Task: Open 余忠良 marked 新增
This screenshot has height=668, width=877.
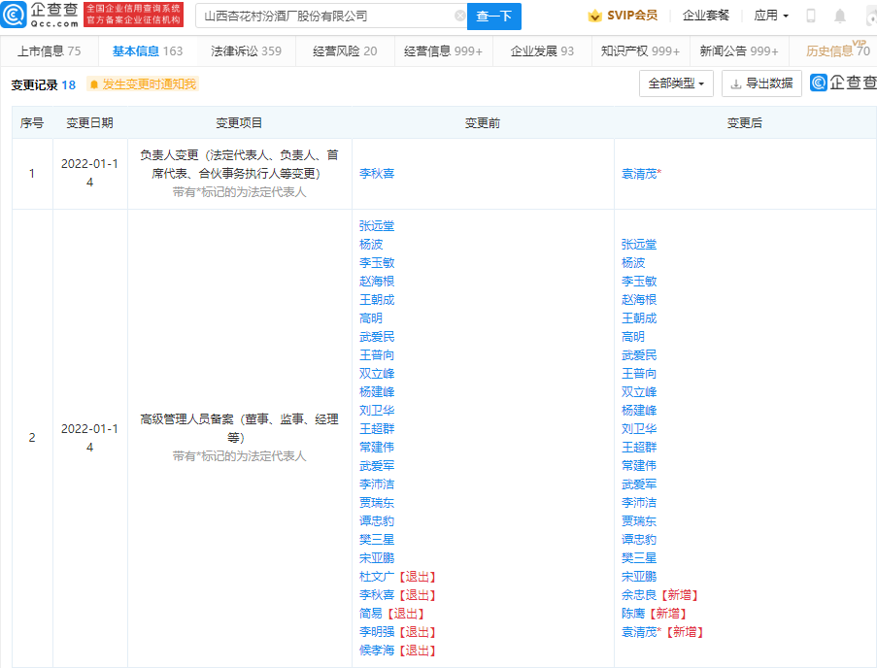Action: pyautogui.click(x=639, y=595)
